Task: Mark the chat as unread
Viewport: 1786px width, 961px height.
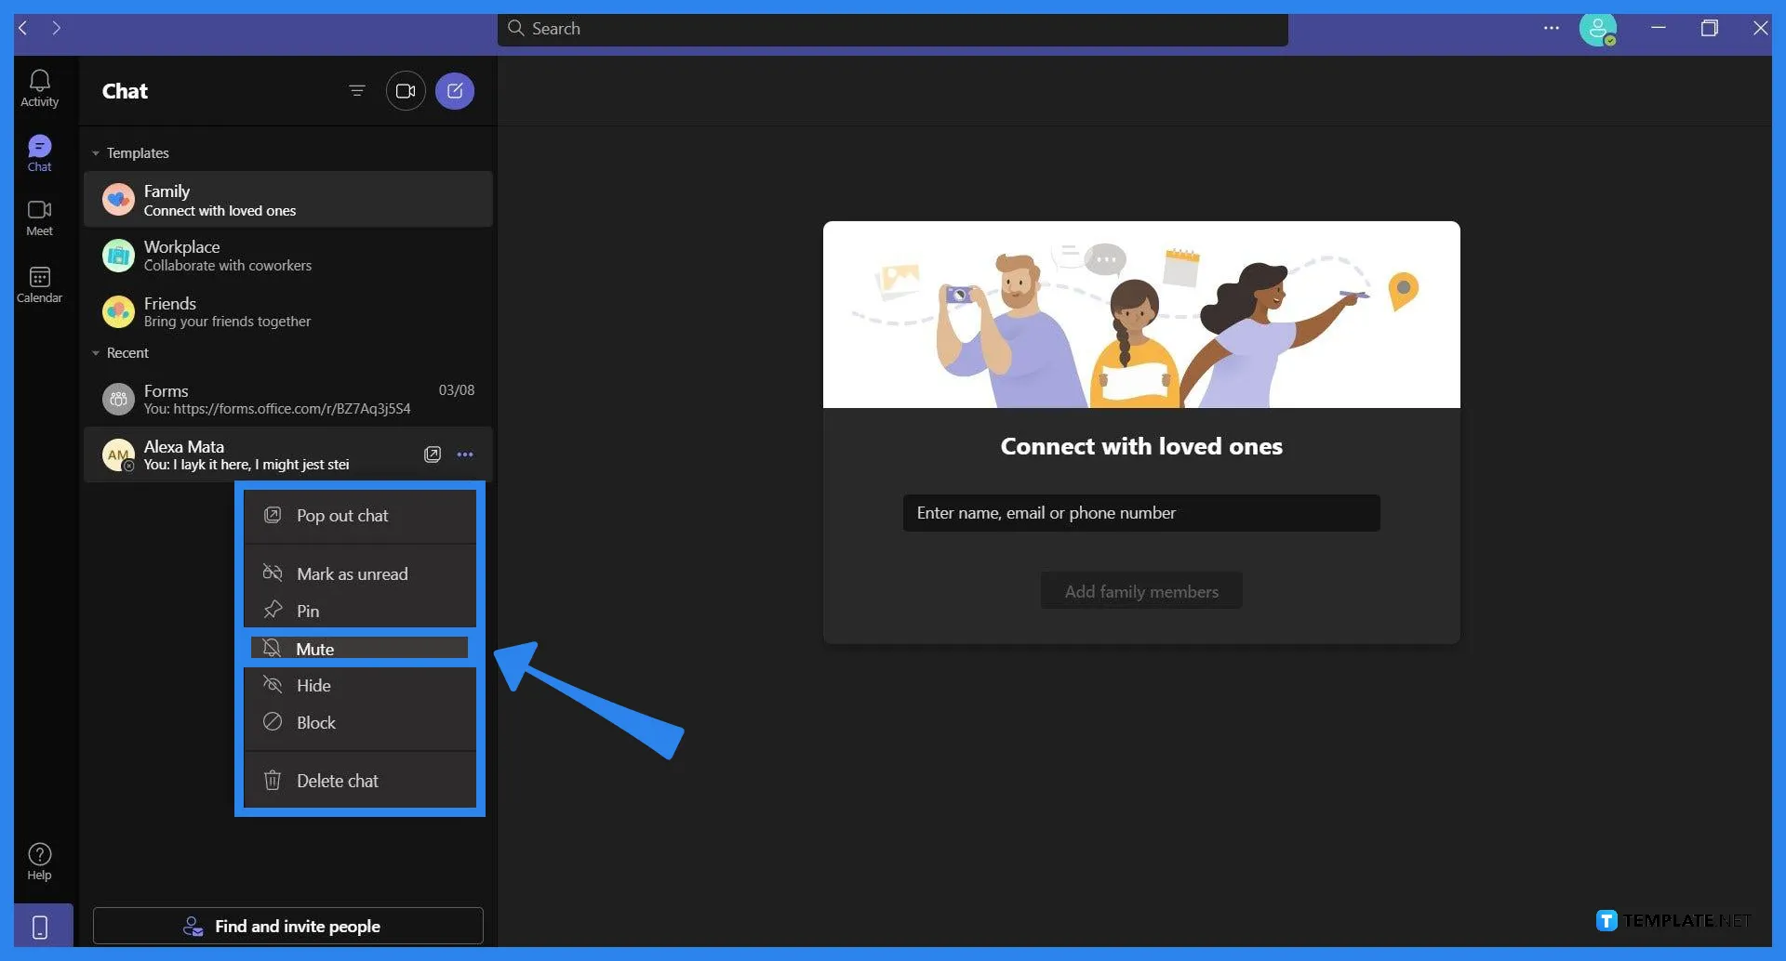Action: click(351, 573)
